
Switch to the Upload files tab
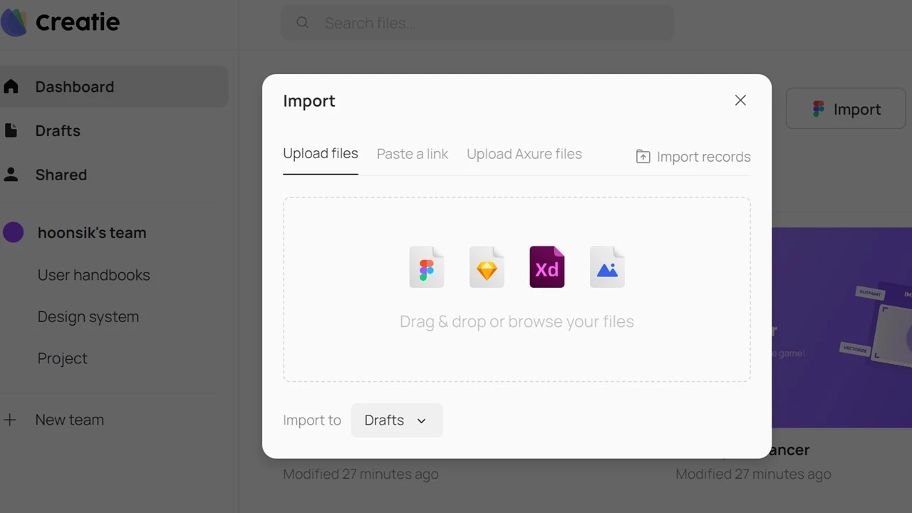(x=321, y=154)
